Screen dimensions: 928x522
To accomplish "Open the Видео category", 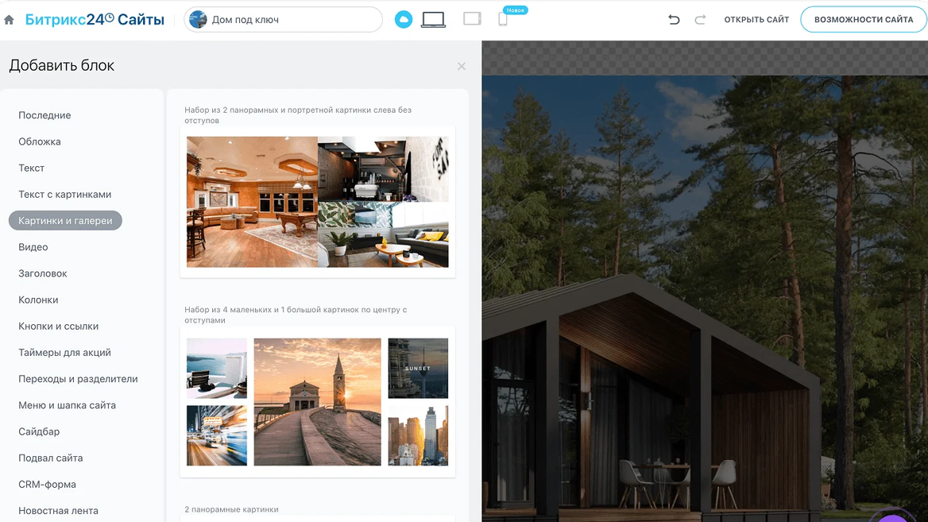I will (33, 247).
